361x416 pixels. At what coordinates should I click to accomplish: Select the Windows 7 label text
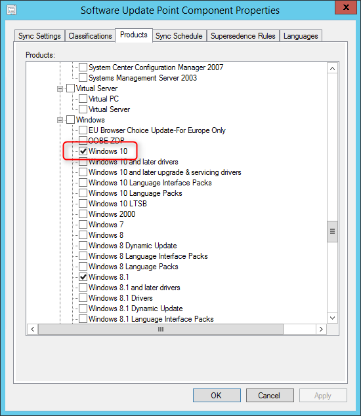pos(106,225)
